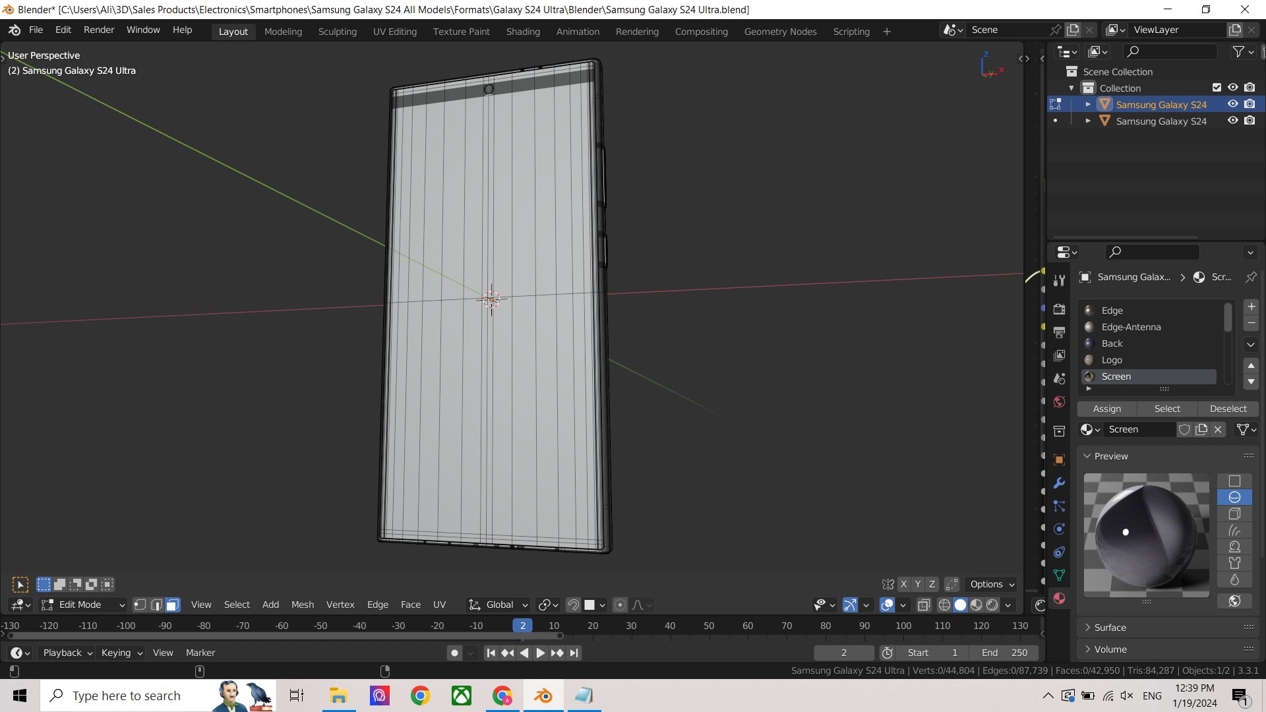Viewport: 1266px width, 712px height.
Task: Open Chrome from the Windows taskbar
Action: [x=420, y=696]
